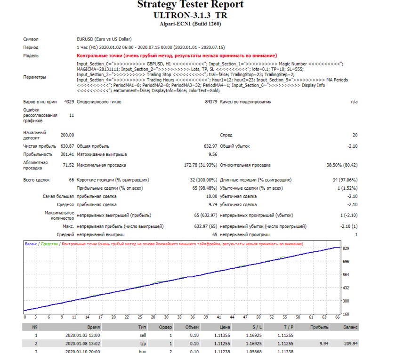Select trade time 2020.01.08 13:02
This screenshot has width=412, height=353.
82,344
